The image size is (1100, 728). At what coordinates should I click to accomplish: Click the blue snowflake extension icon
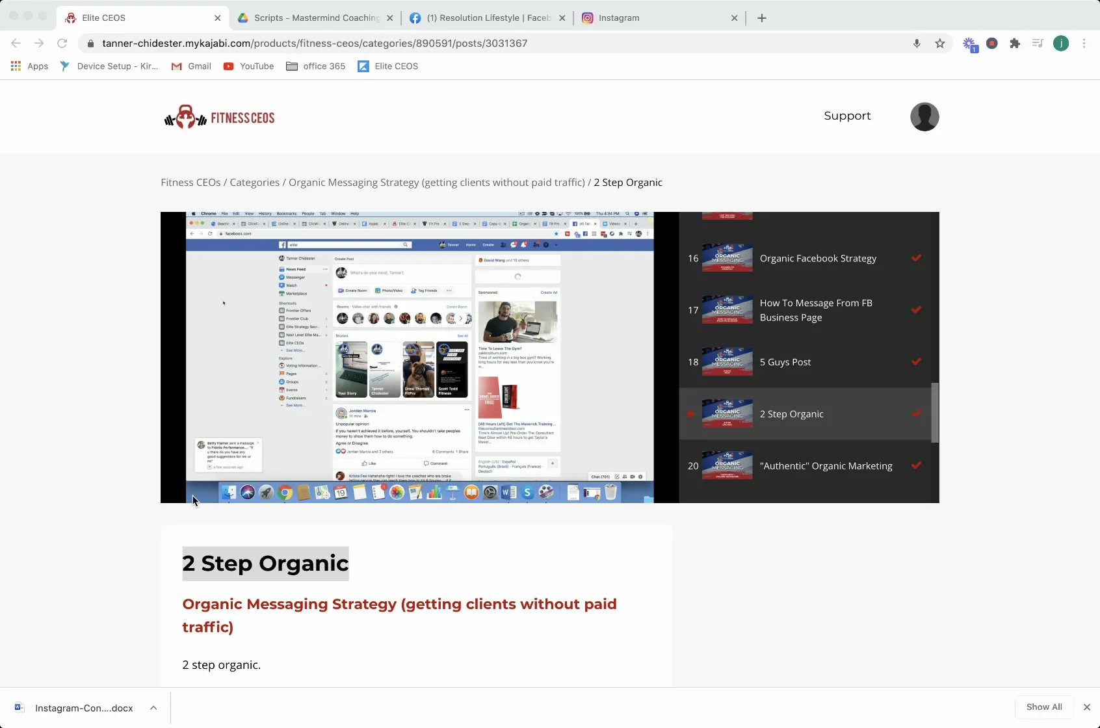point(970,44)
